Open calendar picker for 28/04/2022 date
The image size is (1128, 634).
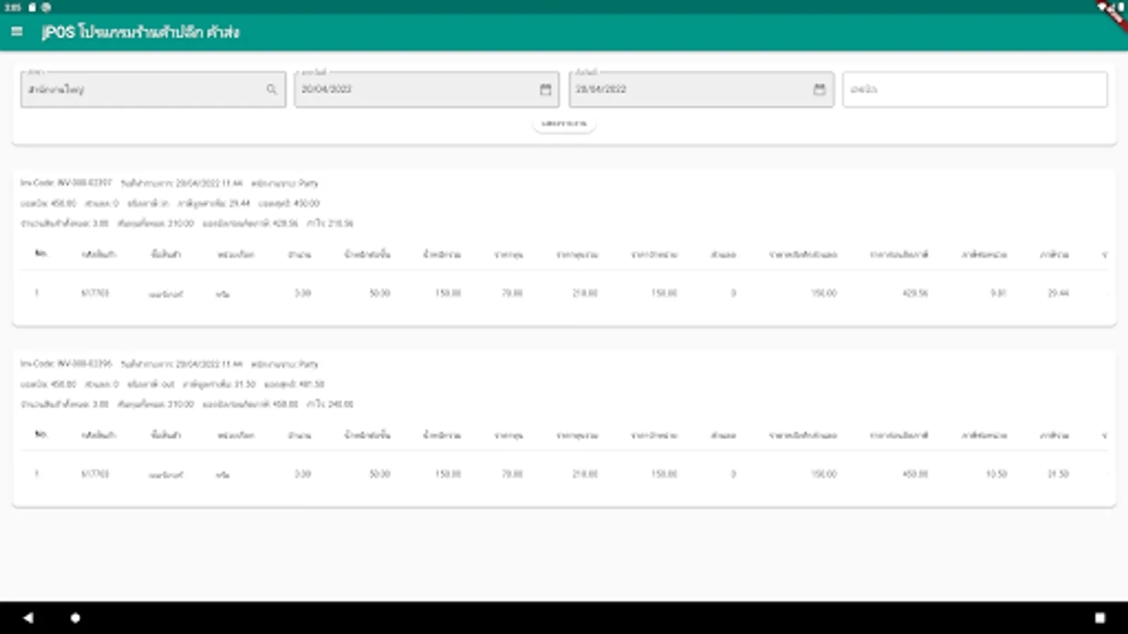pyautogui.click(x=819, y=89)
